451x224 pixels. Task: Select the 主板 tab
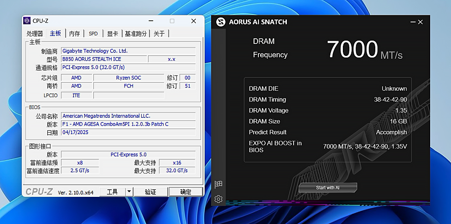click(x=55, y=34)
